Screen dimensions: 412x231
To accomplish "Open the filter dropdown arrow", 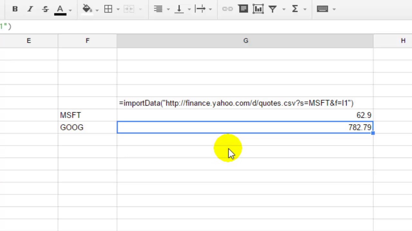I will tap(284, 10).
